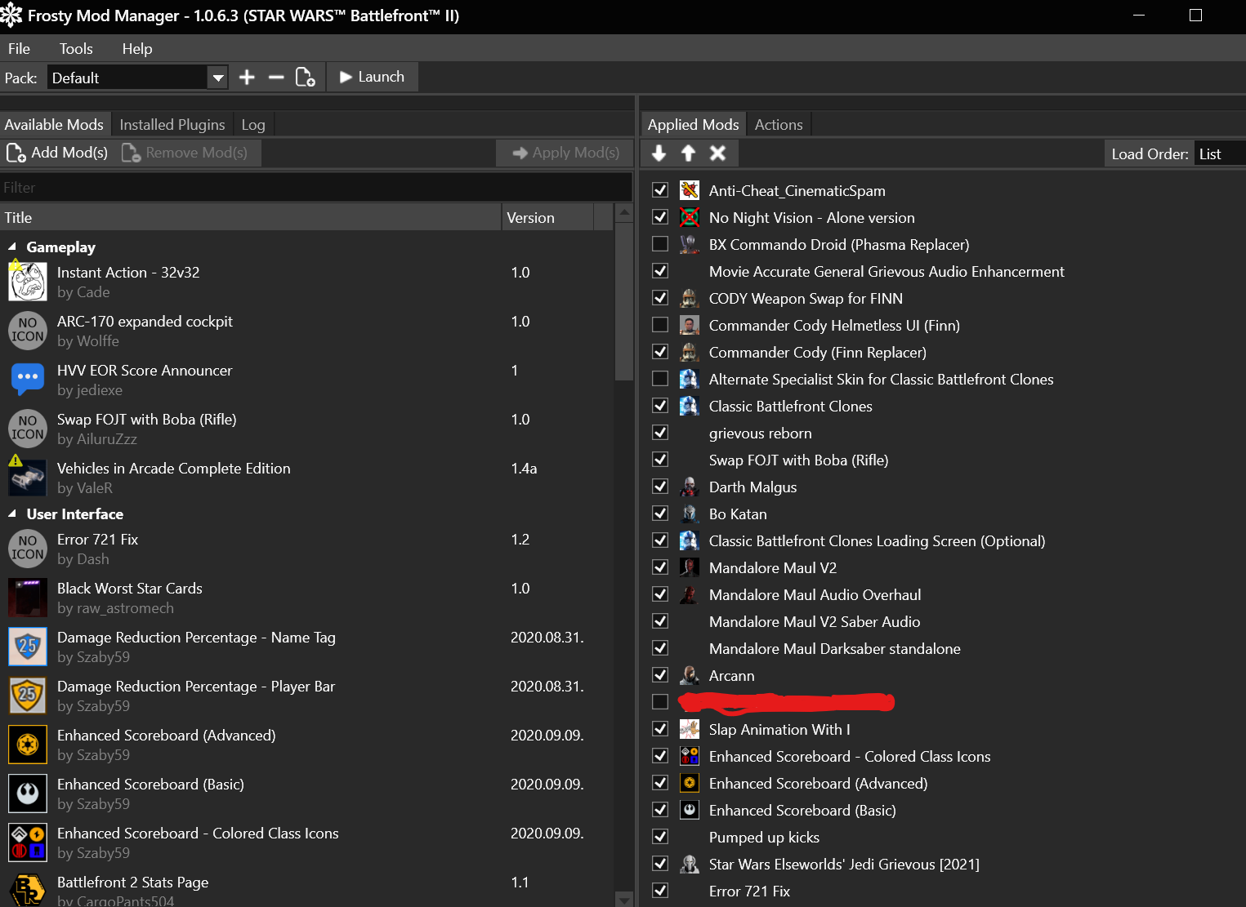Switch to the Actions tab
This screenshot has width=1246, height=907.
pyautogui.click(x=779, y=124)
